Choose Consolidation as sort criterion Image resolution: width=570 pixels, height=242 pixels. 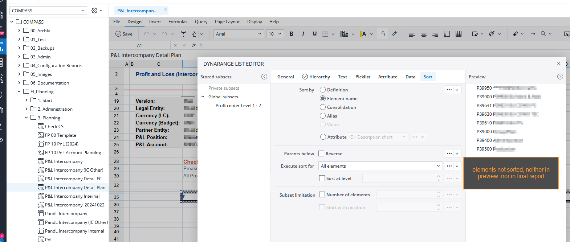pos(323,107)
